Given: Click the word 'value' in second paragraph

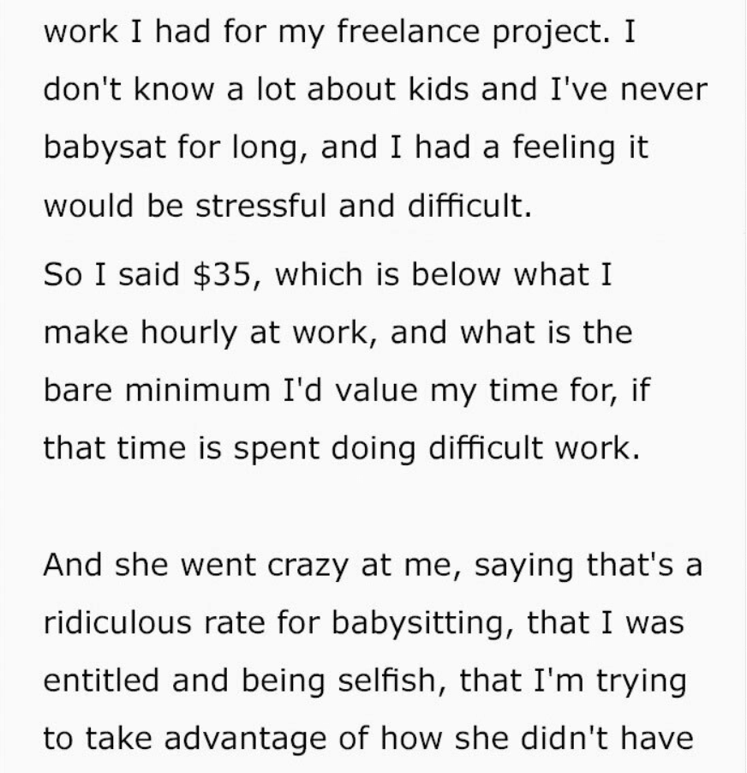Looking at the screenshot, I should pos(376,390).
